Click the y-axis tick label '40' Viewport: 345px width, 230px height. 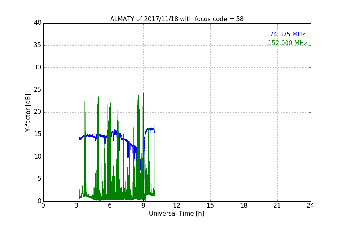pos(38,23)
